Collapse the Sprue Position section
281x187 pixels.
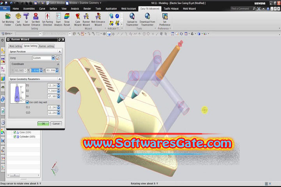pos(60,52)
